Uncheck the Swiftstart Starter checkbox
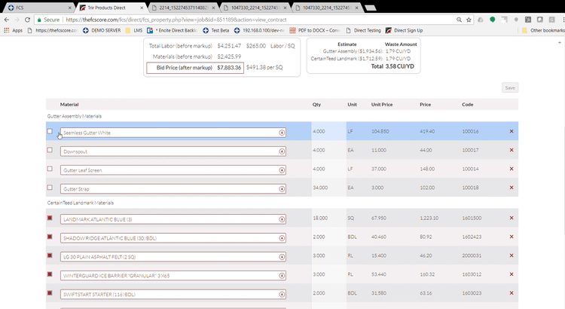The width and height of the screenshot is (565, 309). point(50,292)
